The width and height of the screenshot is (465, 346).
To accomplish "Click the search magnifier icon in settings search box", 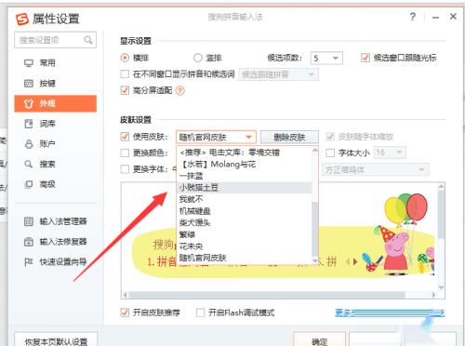I will 88,40.
